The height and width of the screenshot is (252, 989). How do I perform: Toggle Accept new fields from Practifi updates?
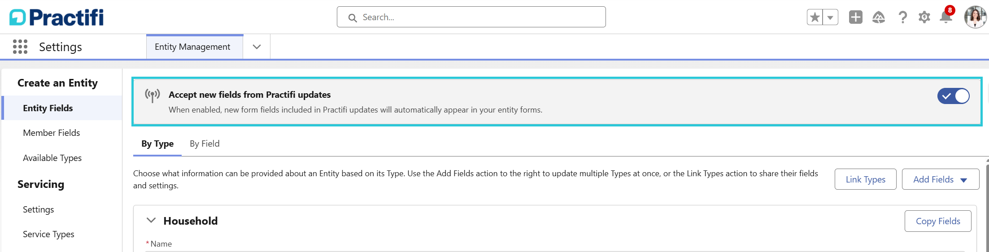click(x=953, y=96)
